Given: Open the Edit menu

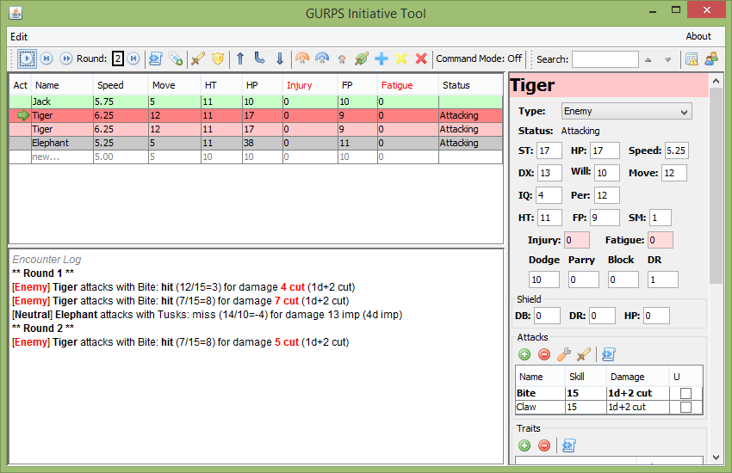Looking at the screenshot, I should 19,37.
